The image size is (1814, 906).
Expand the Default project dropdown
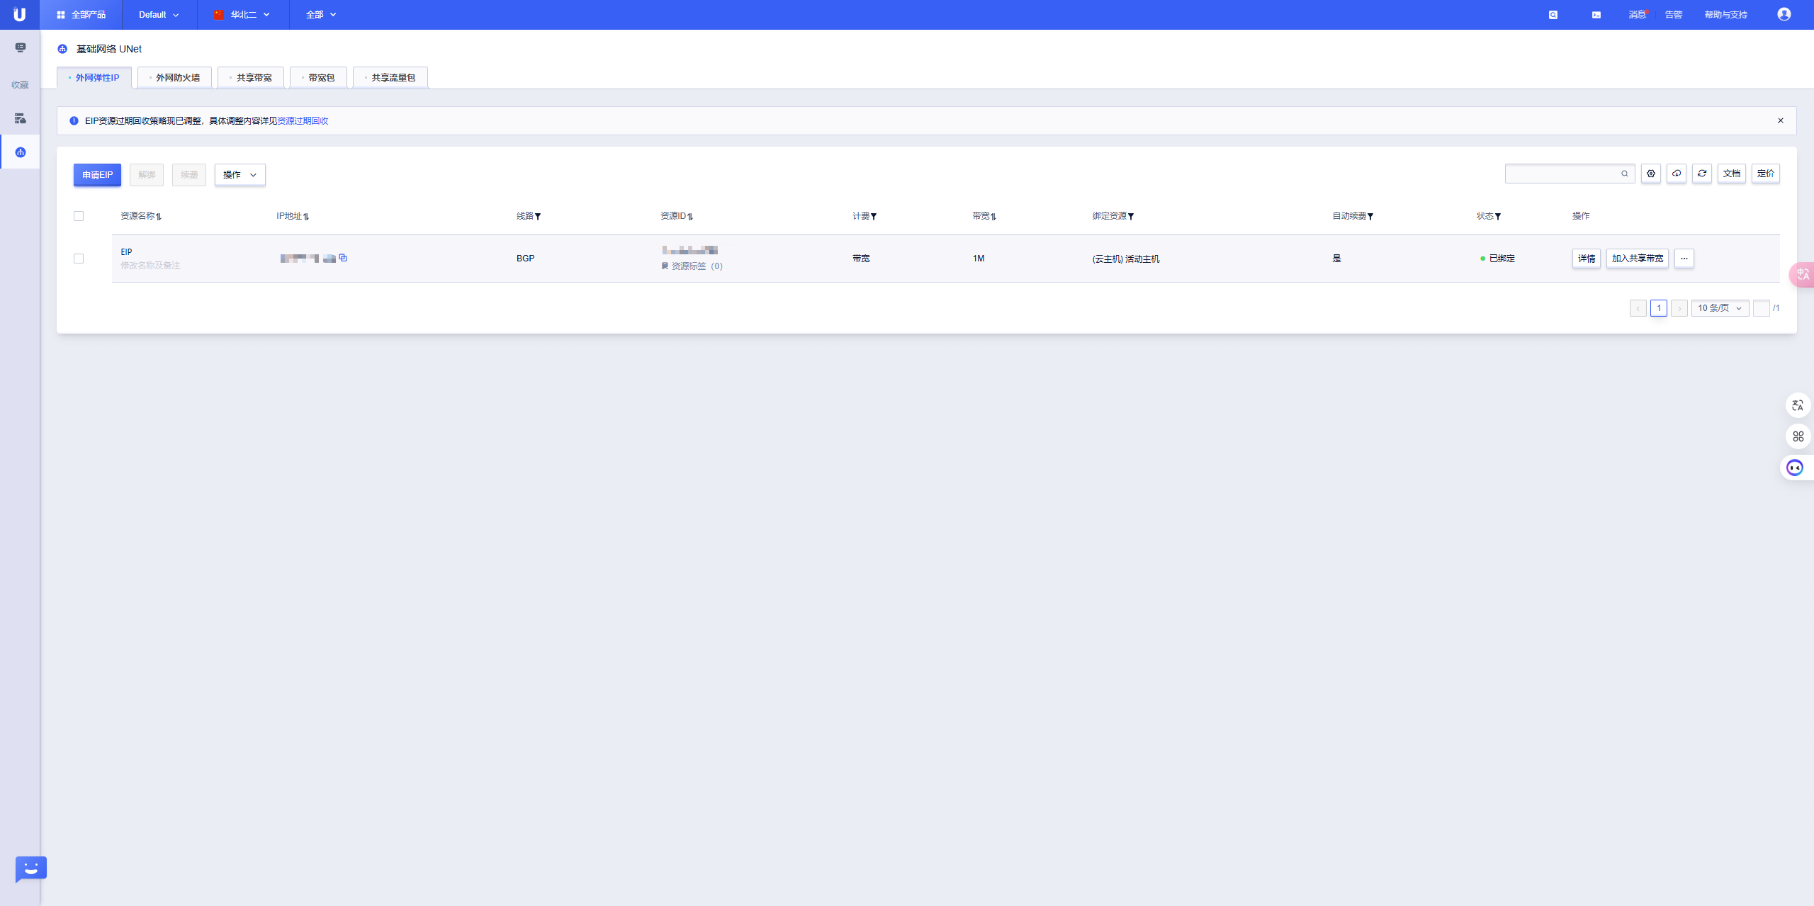pos(159,15)
